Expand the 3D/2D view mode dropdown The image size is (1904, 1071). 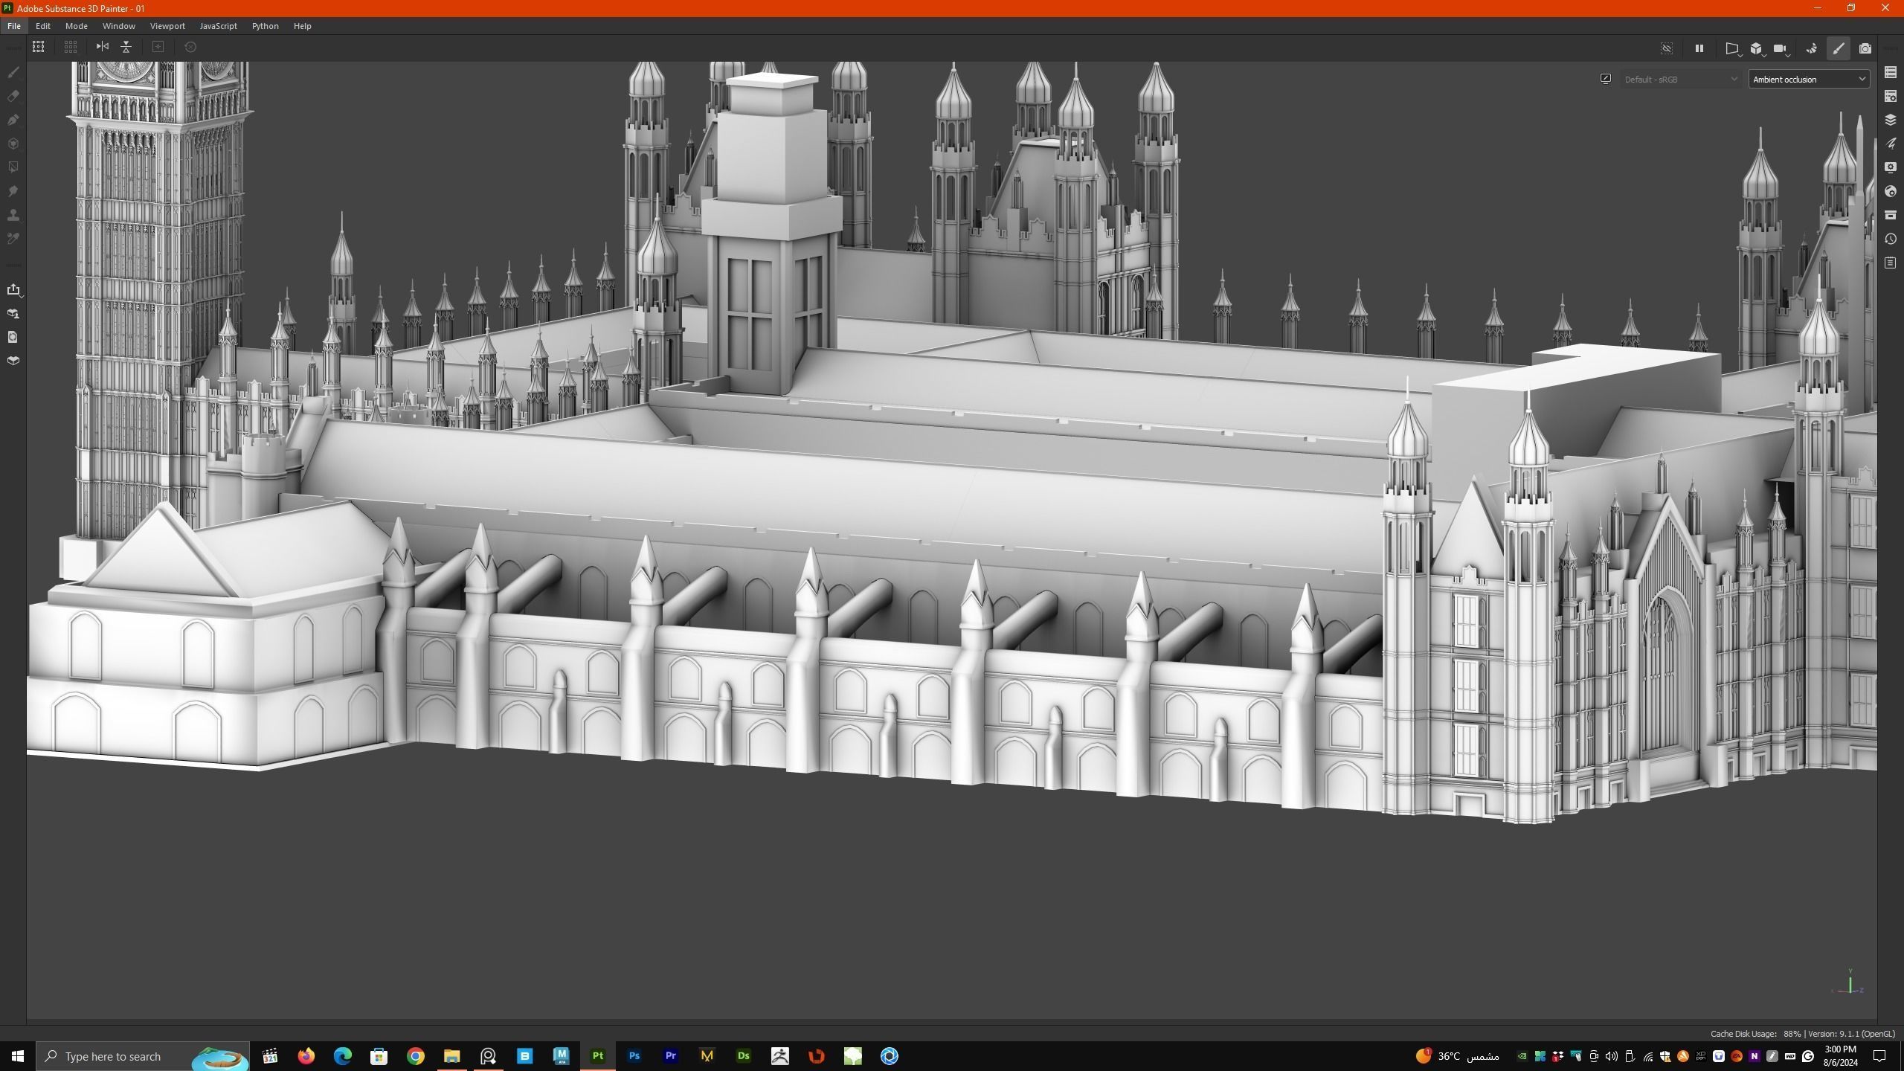pos(1757,49)
